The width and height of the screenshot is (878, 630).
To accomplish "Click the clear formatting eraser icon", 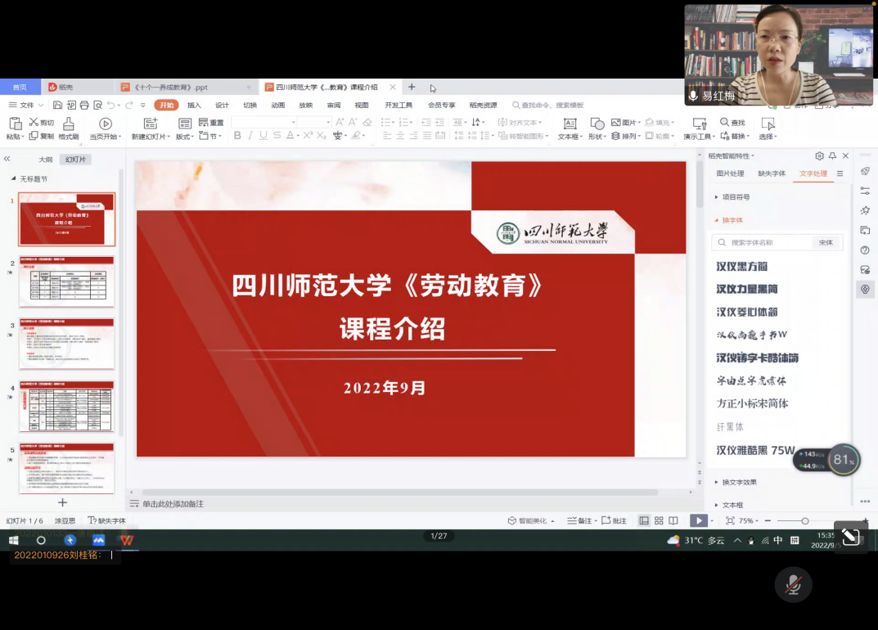I will [x=367, y=122].
